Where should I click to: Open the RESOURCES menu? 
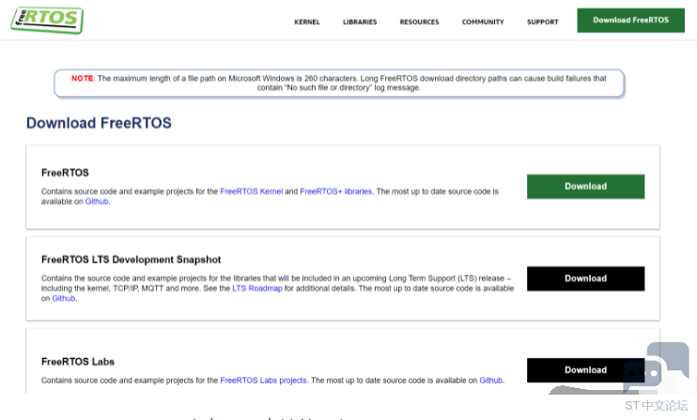(419, 22)
